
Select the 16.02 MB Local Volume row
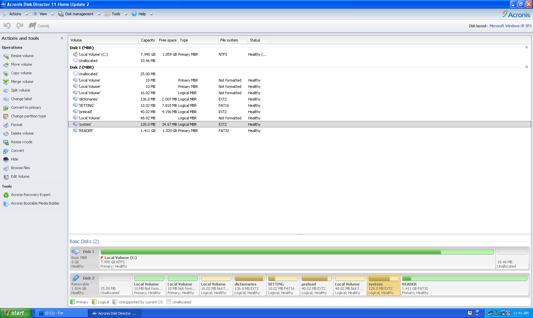300,93
